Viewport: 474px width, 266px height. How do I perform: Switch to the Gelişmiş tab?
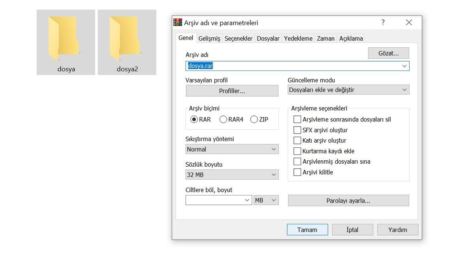point(209,38)
